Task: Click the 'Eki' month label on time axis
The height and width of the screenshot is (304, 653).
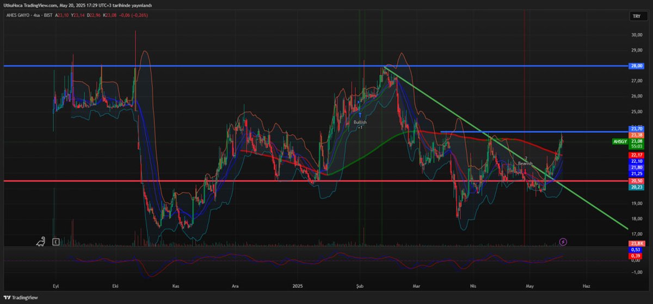Action: (115, 286)
